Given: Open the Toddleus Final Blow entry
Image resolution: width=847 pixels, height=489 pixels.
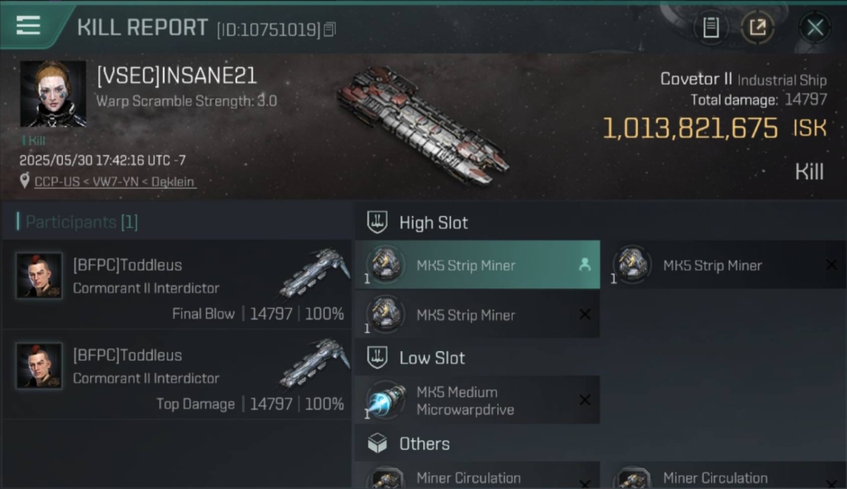Looking at the screenshot, I should click(177, 285).
